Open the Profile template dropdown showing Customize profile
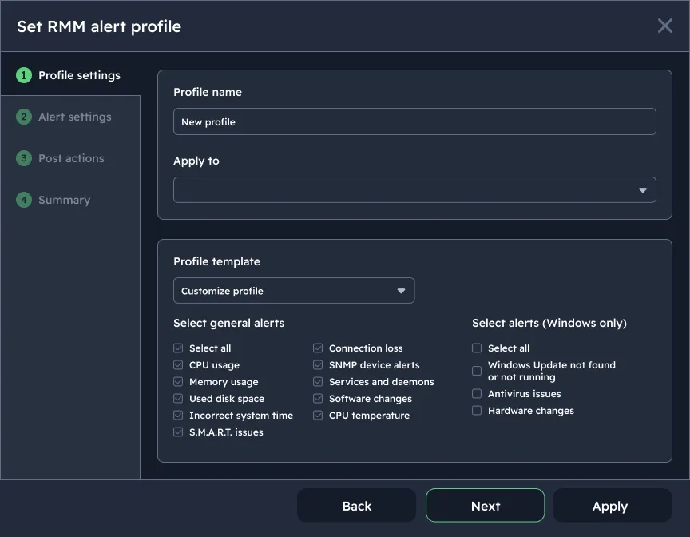The image size is (690, 537). [294, 290]
